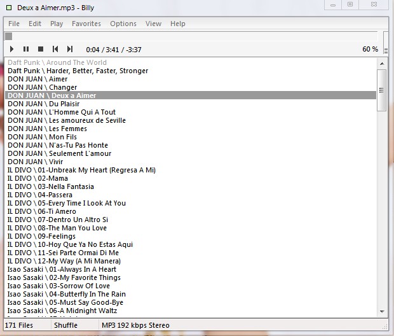Select Isao Sasaki \ 04-Butterfly In The Rain
Image resolution: width=394 pixels, height=336 pixels.
[191, 294]
